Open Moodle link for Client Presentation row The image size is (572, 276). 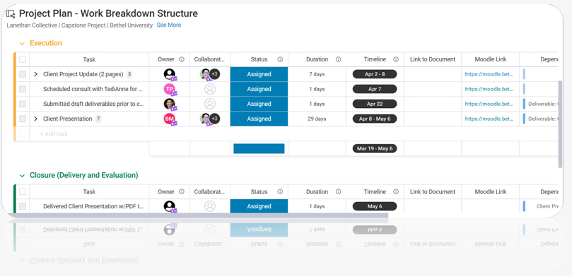pos(489,119)
